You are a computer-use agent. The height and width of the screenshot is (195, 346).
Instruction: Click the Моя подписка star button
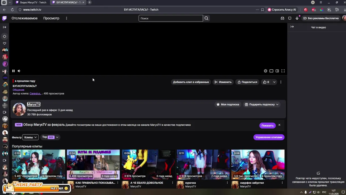coord(228,105)
